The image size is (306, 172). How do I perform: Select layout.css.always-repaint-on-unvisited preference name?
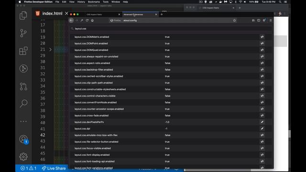tap(97, 56)
